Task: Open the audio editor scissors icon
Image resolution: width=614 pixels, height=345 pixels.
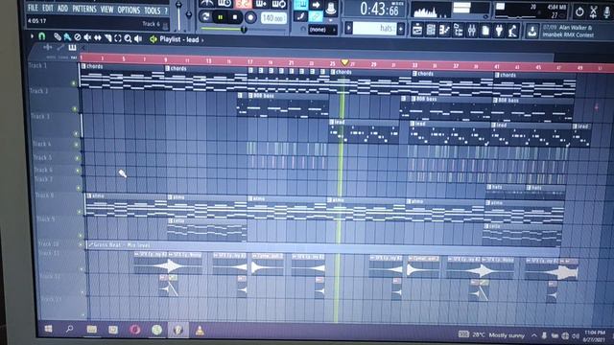Action: (593, 12)
